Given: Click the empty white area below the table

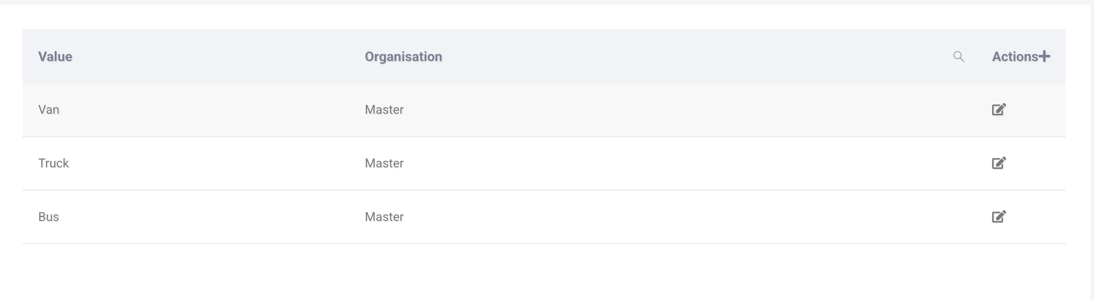Looking at the screenshot, I should tap(542, 273).
